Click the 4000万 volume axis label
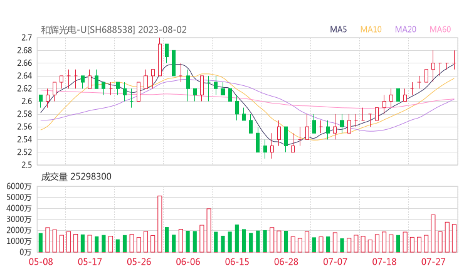This screenshot has height=276, width=464. (19, 208)
